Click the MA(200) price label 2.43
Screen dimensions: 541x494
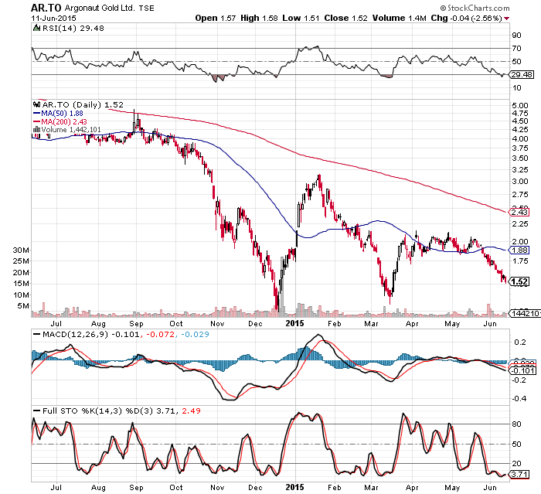click(519, 212)
